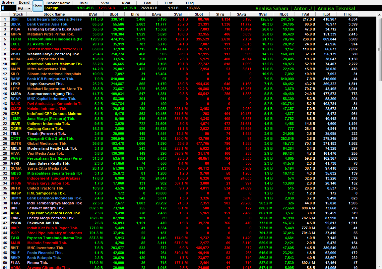Click the Show button
Screen dimensions: 382x269
coord(37,6)
